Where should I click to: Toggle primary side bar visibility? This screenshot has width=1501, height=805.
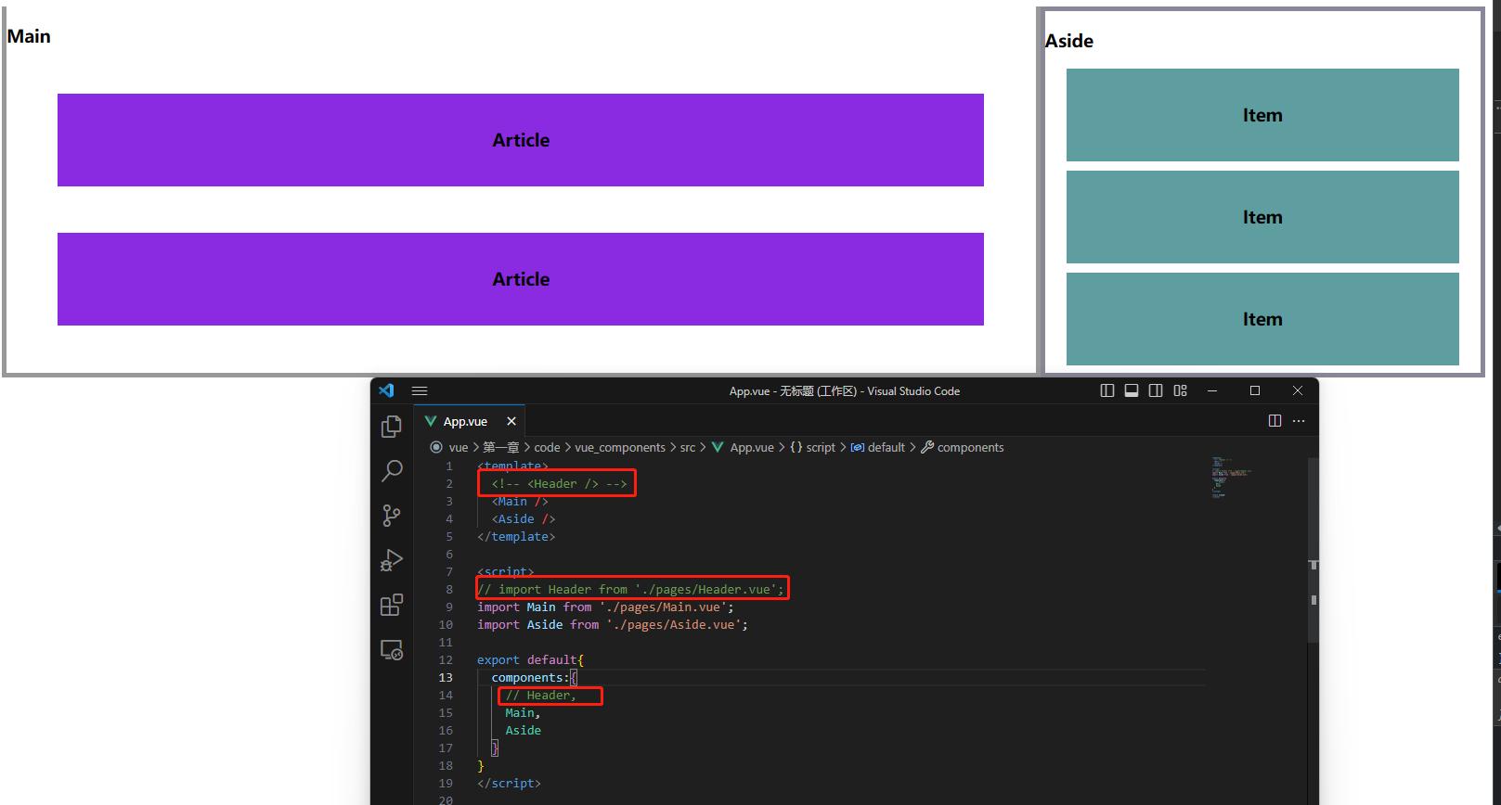[x=1107, y=391]
